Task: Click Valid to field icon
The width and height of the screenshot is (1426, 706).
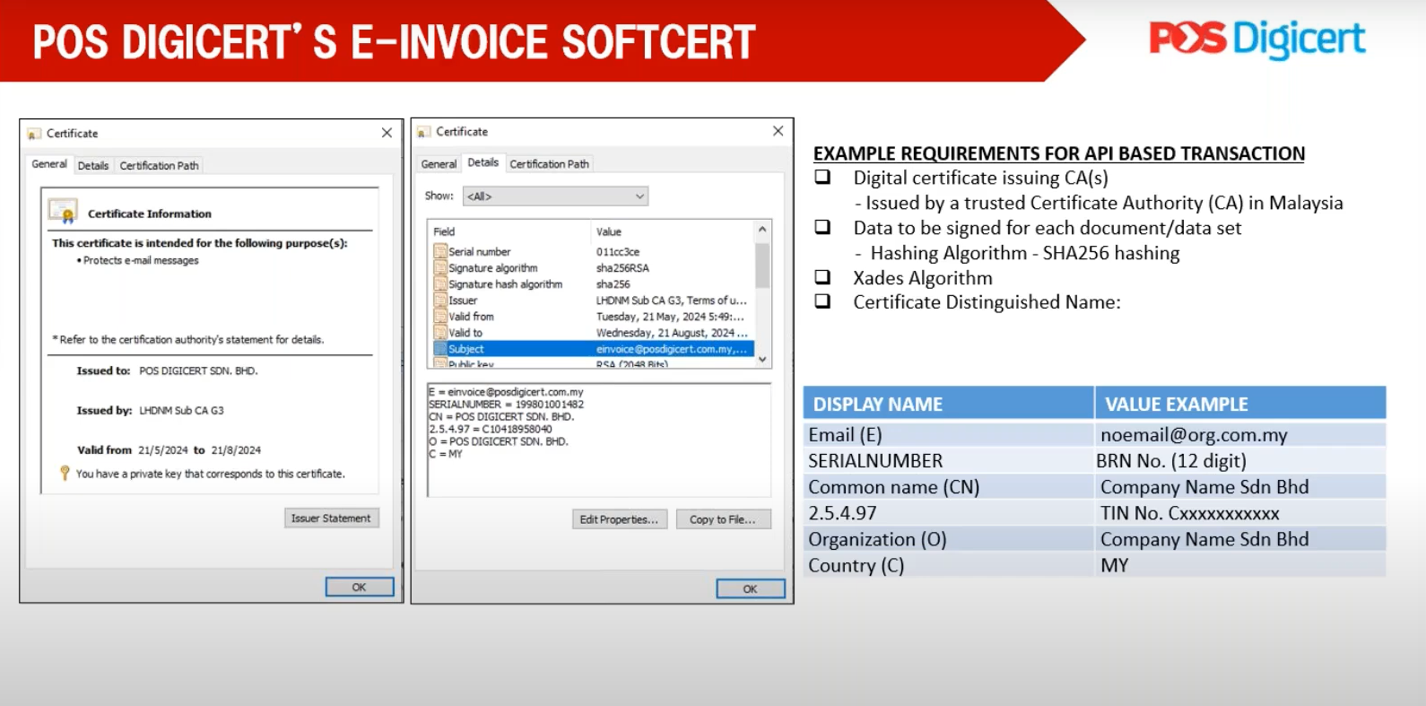Action: click(x=440, y=333)
